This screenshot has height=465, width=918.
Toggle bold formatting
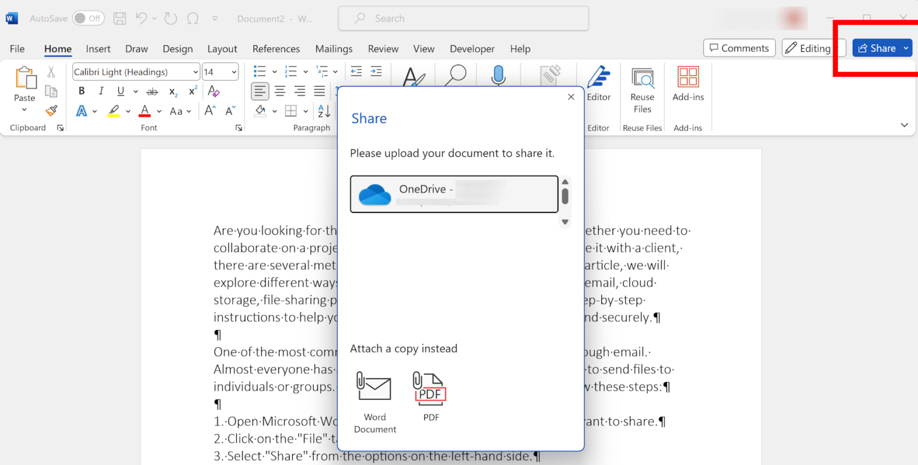pos(81,91)
